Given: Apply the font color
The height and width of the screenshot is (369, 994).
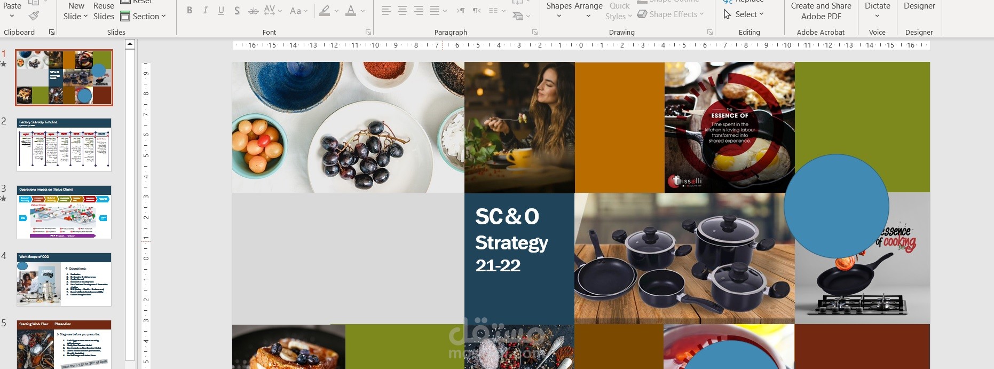Looking at the screenshot, I should pos(351,10).
